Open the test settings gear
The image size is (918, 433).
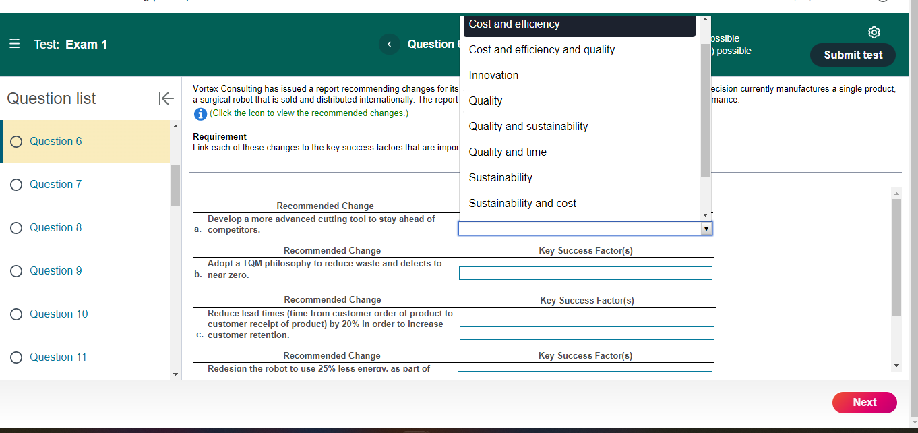click(x=874, y=32)
